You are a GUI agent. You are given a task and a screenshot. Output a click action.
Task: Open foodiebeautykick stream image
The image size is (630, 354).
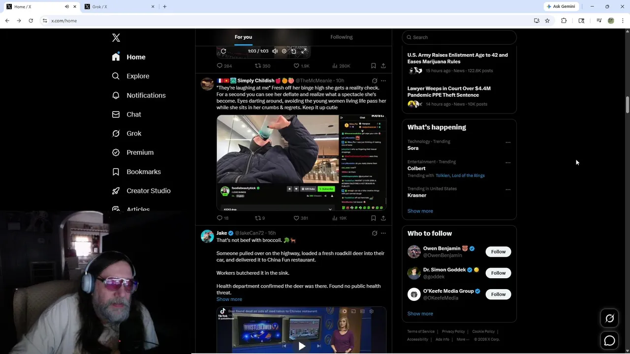[301, 163]
